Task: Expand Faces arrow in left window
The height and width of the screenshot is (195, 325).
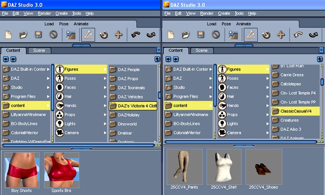Action: coord(105,87)
